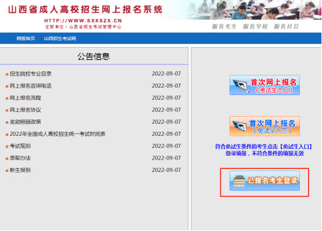Image resolution: width=322 pixels, height=231 pixels.
Task: Click the 山西省成人高校招生网上报名系统 title banner
Action: coord(85,10)
